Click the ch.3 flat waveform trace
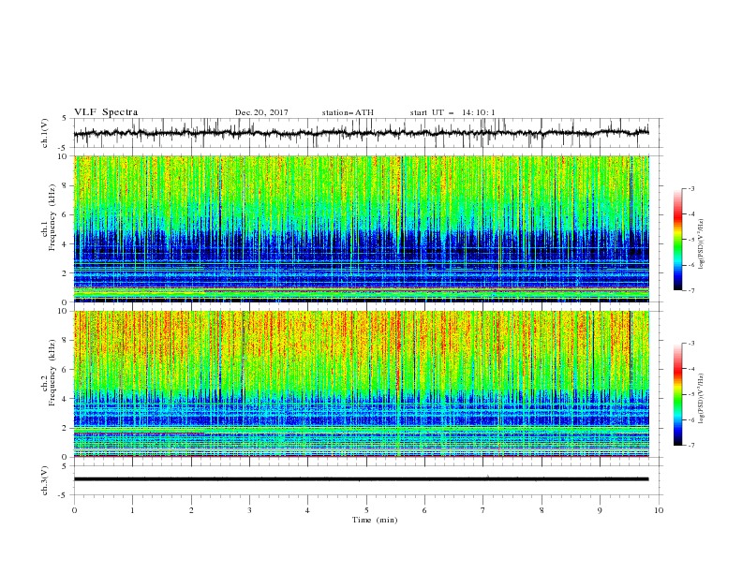Viewport: 742px width, 573px height. (x=361, y=479)
